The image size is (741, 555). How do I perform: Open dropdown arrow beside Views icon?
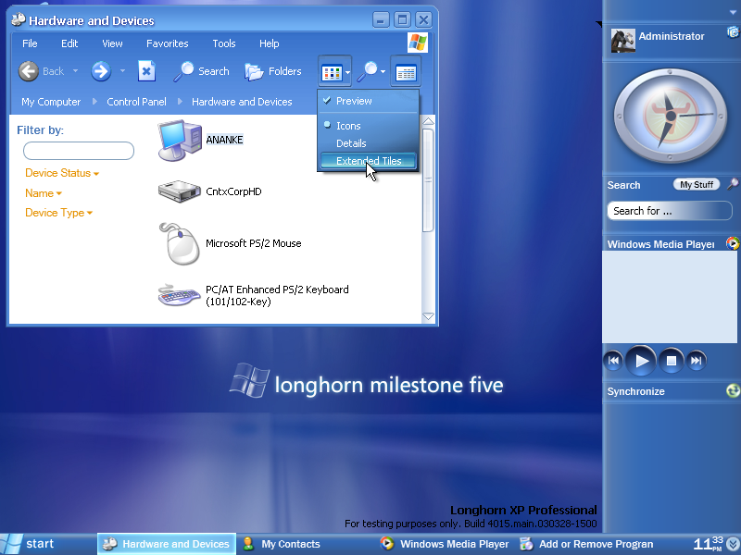point(348,73)
